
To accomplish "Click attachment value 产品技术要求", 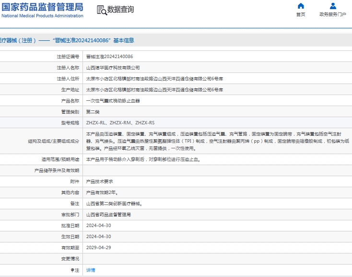I will 99,181.
